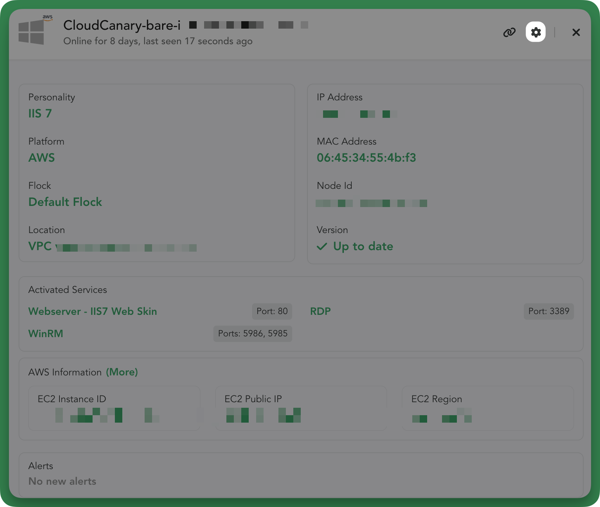
Task: Click the VPC location value
Action: click(x=113, y=246)
